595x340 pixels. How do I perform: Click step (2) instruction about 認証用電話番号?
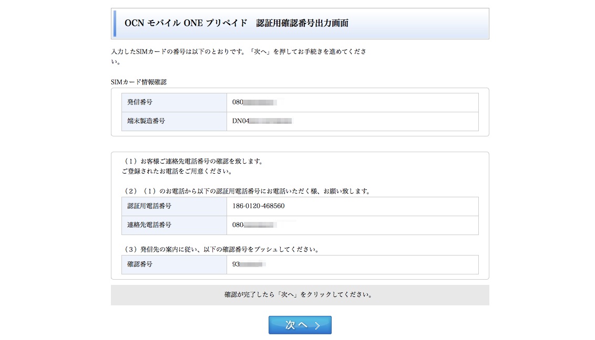point(247,191)
